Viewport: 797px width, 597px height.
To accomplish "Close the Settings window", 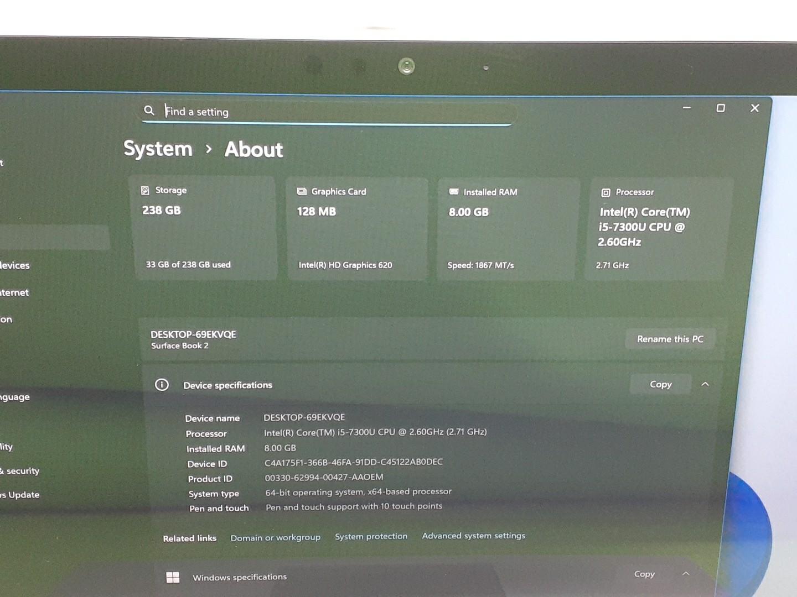I will pyautogui.click(x=754, y=108).
